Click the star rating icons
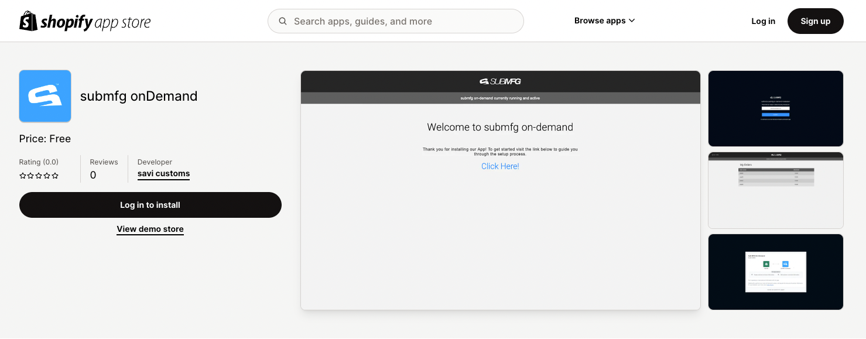 pyautogui.click(x=39, y=176)
